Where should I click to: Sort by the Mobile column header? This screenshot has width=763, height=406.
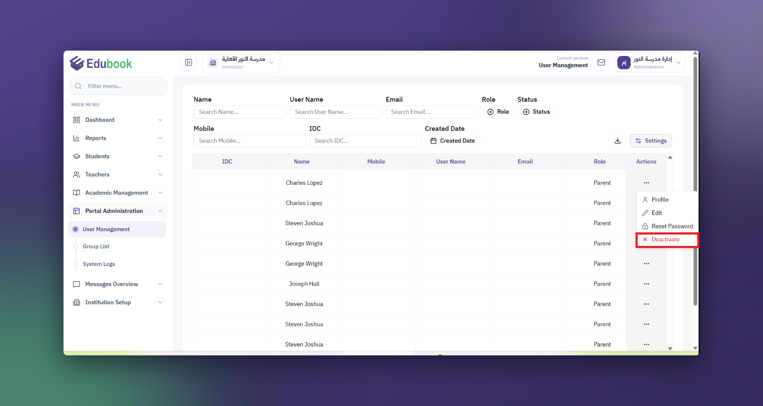(376, 162)
